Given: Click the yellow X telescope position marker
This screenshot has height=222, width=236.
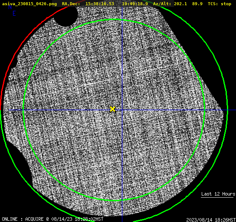Looking at the screenshot, I should [112, 109].
